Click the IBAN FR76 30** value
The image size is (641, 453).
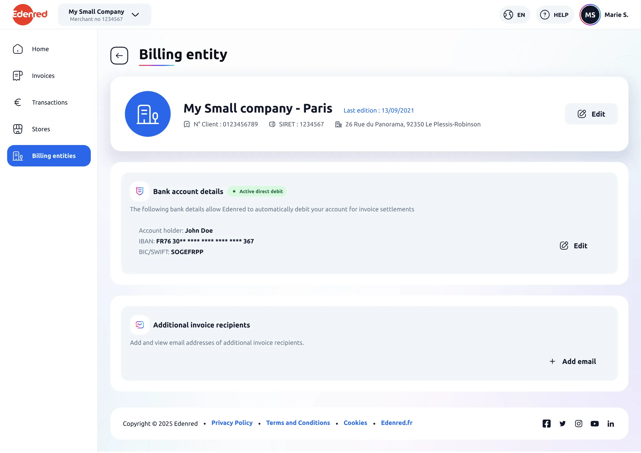pyautogui.click(x=205, y=241)
